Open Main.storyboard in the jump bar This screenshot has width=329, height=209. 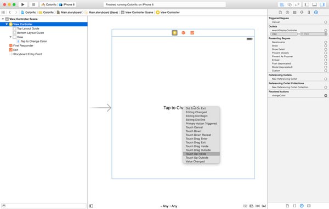(x=69, y=13)
